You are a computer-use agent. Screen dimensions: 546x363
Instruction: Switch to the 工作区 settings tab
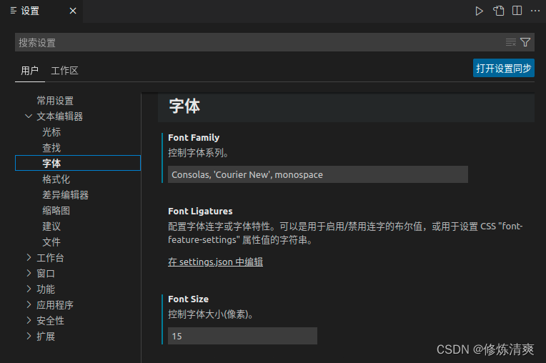[x=64, y=71]
